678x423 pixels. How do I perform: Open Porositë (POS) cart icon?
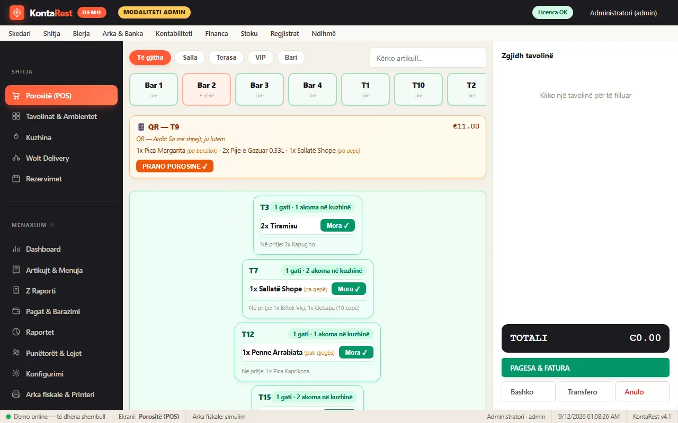[x=16, y=96]
